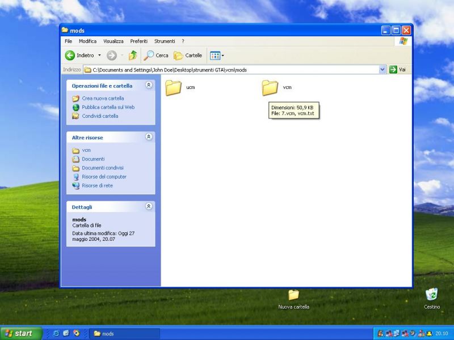Screen dimensions: 454x340
Task: Collapse the Dettagli panel
Action: coord(149,206)
